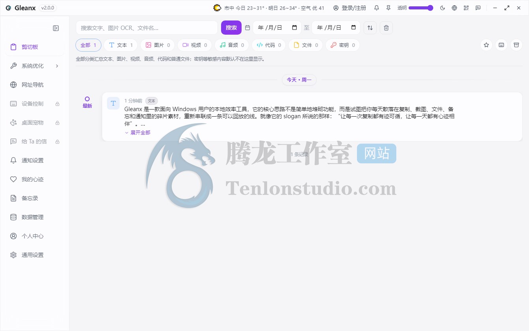
Task: Expand the record with 展开全部
Action: (137, 133)
